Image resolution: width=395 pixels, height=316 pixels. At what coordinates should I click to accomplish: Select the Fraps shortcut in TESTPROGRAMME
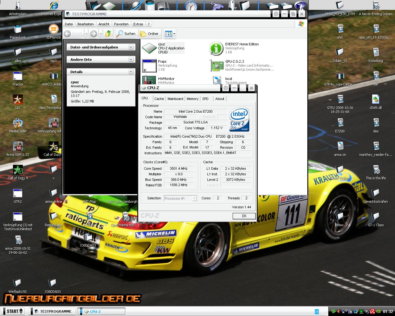(160, 65)
